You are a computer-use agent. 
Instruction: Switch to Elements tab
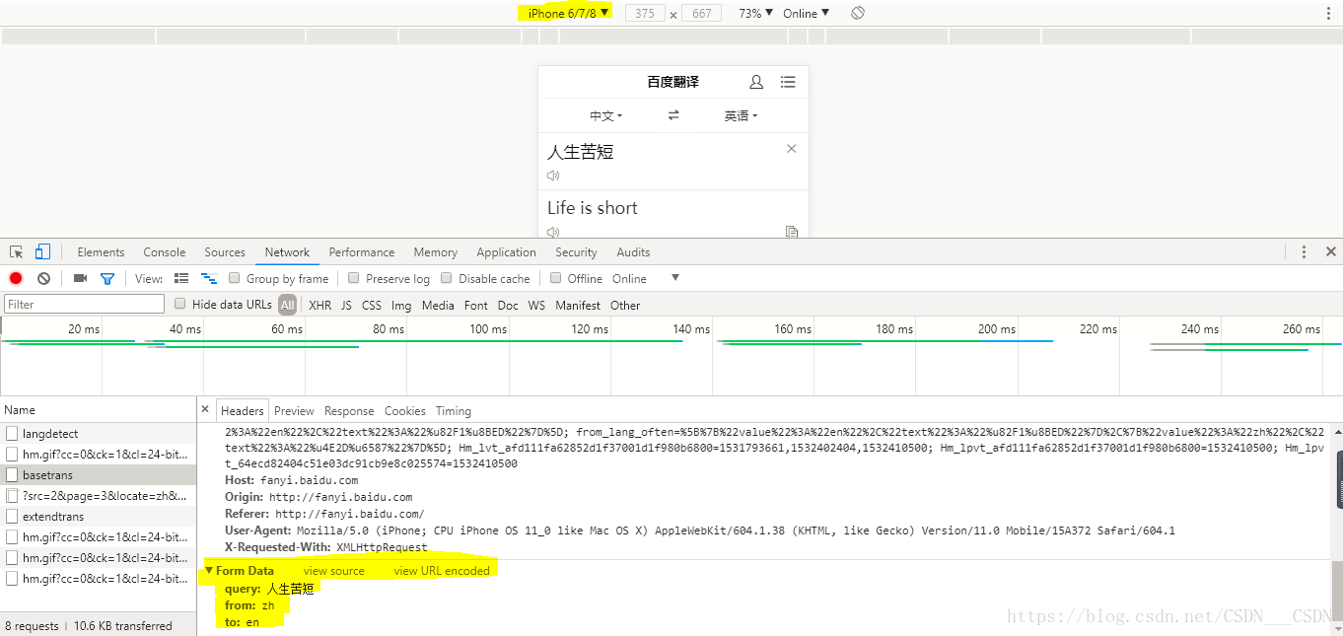(x=101, y=252)
